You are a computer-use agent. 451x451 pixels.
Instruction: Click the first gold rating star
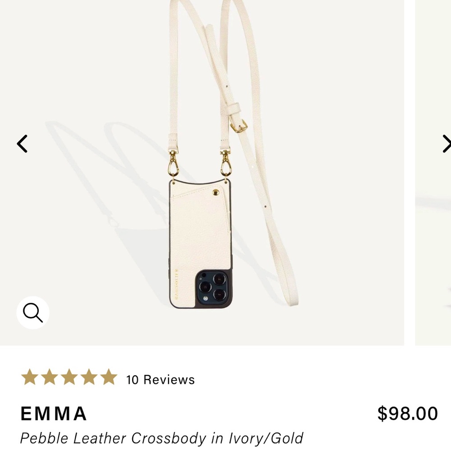30,377
